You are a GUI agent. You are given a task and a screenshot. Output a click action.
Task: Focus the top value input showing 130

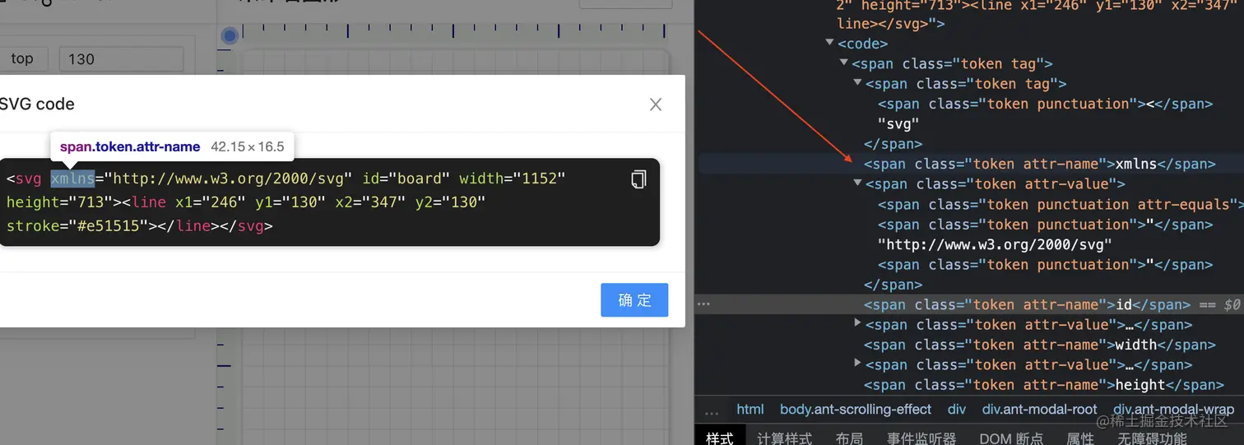[x=121, y=59]
